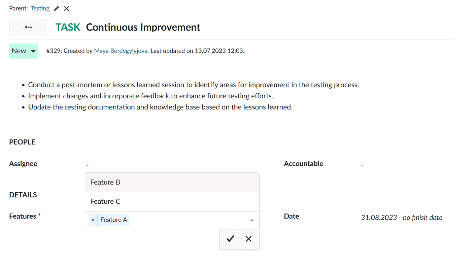The image size is (476, 257).
Task: Confirm feature selection with the checkmark icon
Action: point(230,239)
